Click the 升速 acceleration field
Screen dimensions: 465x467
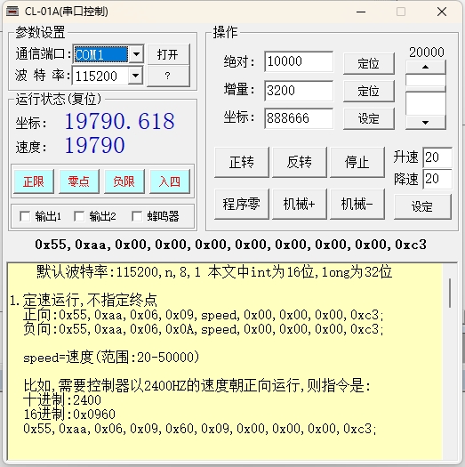[x=437, y=157]
